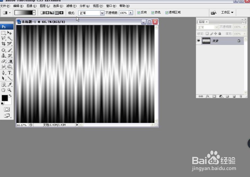Click the 背景 layer thumbnail
The height and width of the screenshot is (177, 250).
206,41
